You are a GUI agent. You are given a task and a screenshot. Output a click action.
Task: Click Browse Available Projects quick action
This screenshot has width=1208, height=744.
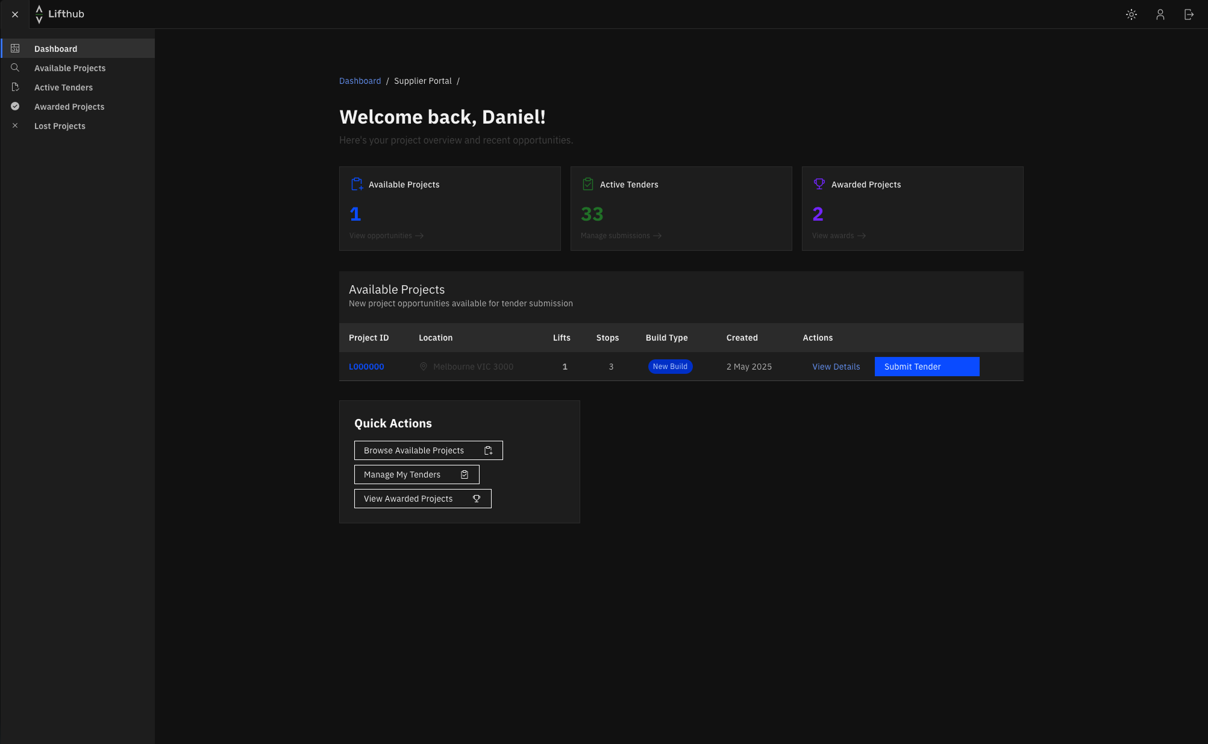pyautogui.click(x=428, y=450)
